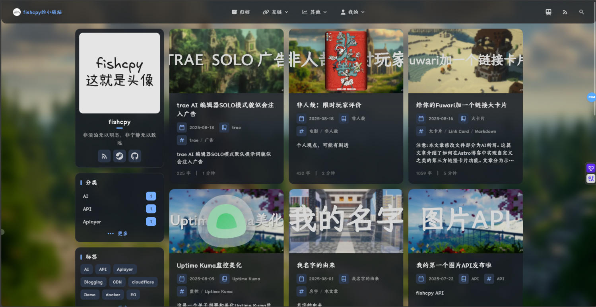Open the 其他 dropdown menu
Screen dimensions: 596x307
coord(315,12)
